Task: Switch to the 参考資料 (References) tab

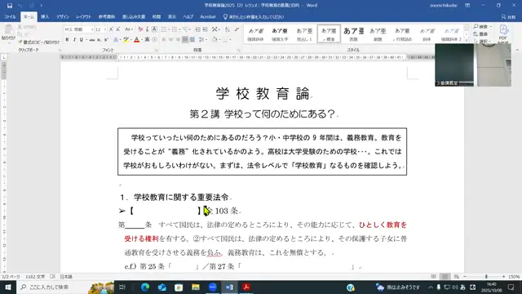Action: tap(107, 17)
